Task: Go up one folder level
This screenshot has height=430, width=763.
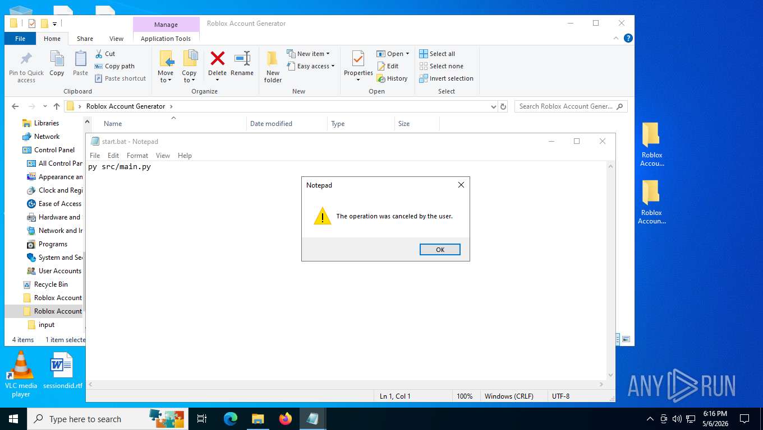Action: pos(56,106)
